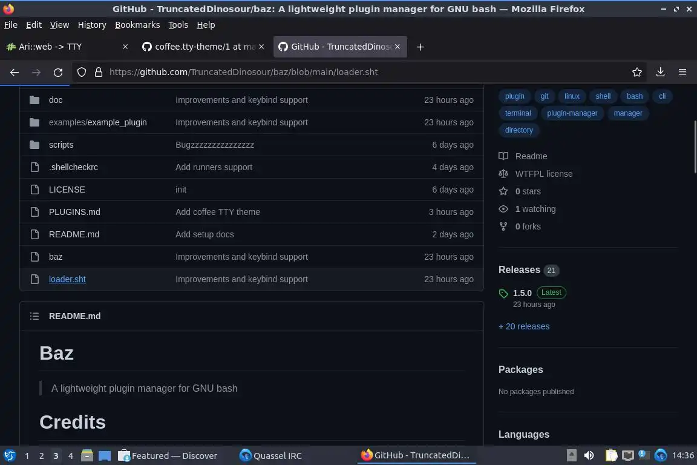Screen dimensions: 697x465
Task: Click the LICENSE file icon
Action: [34, 190]
